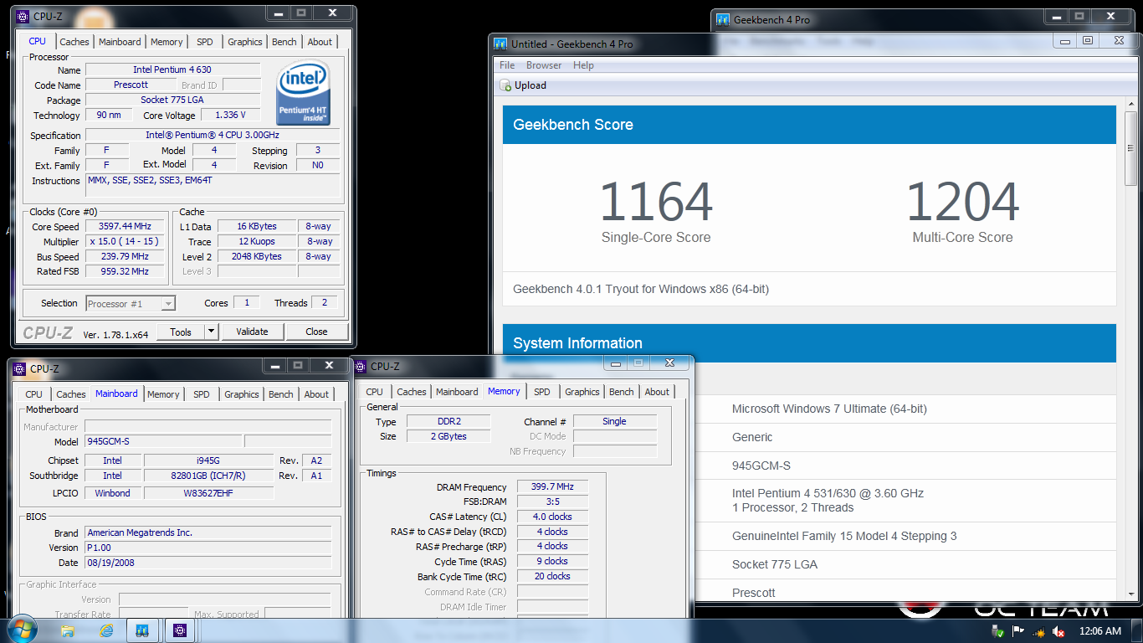Click the motherboard Model value 945GCM-S in CPU-Z
This screenshot has width=1143, height=643.
[x=163, y=441]
